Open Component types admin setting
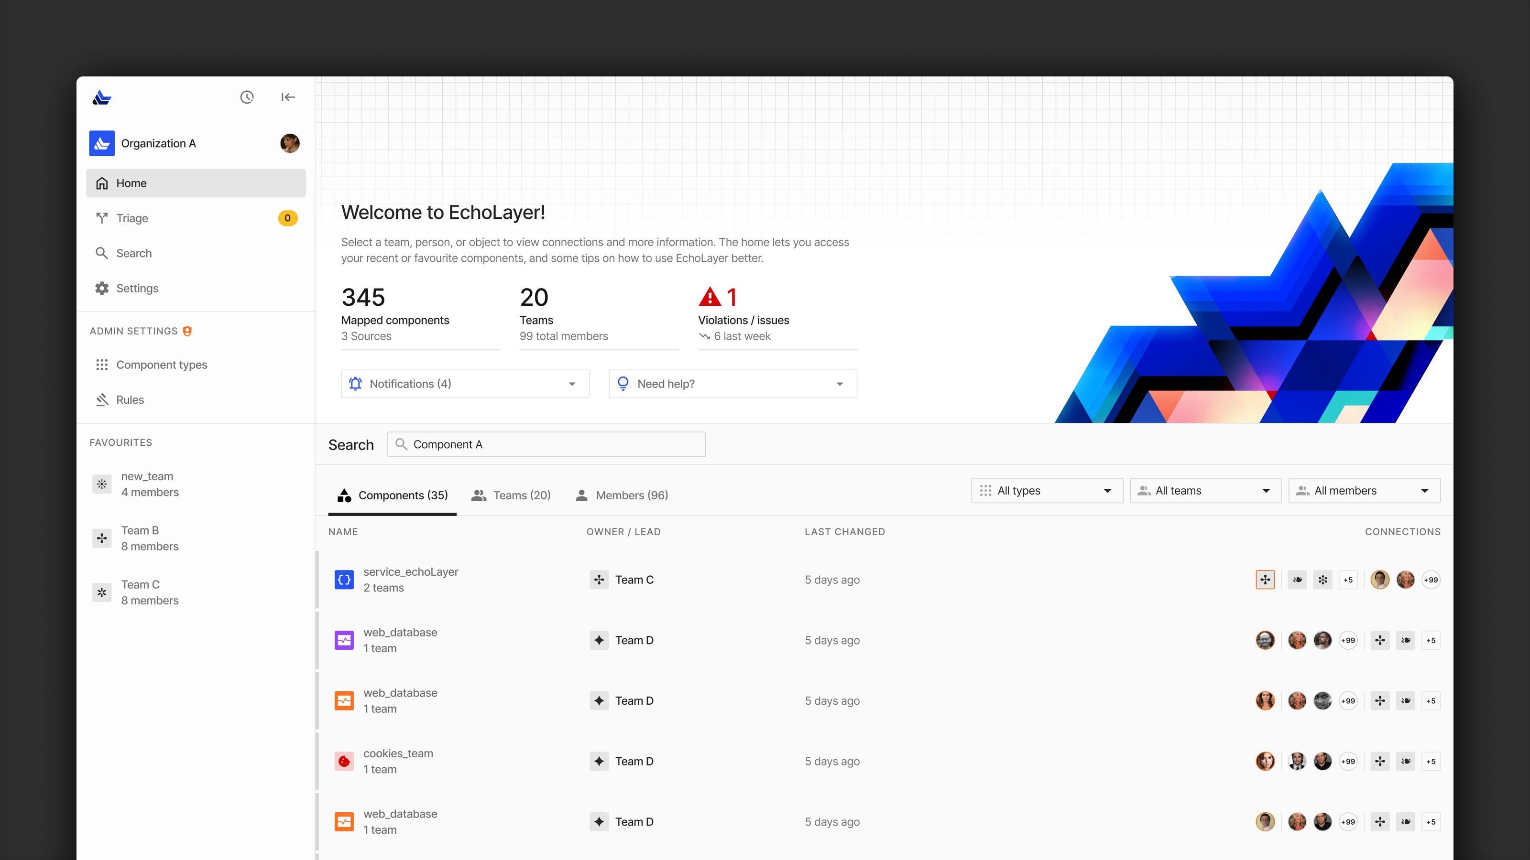This screenshot has width=1530, height=860. click(x=162, y=365)
